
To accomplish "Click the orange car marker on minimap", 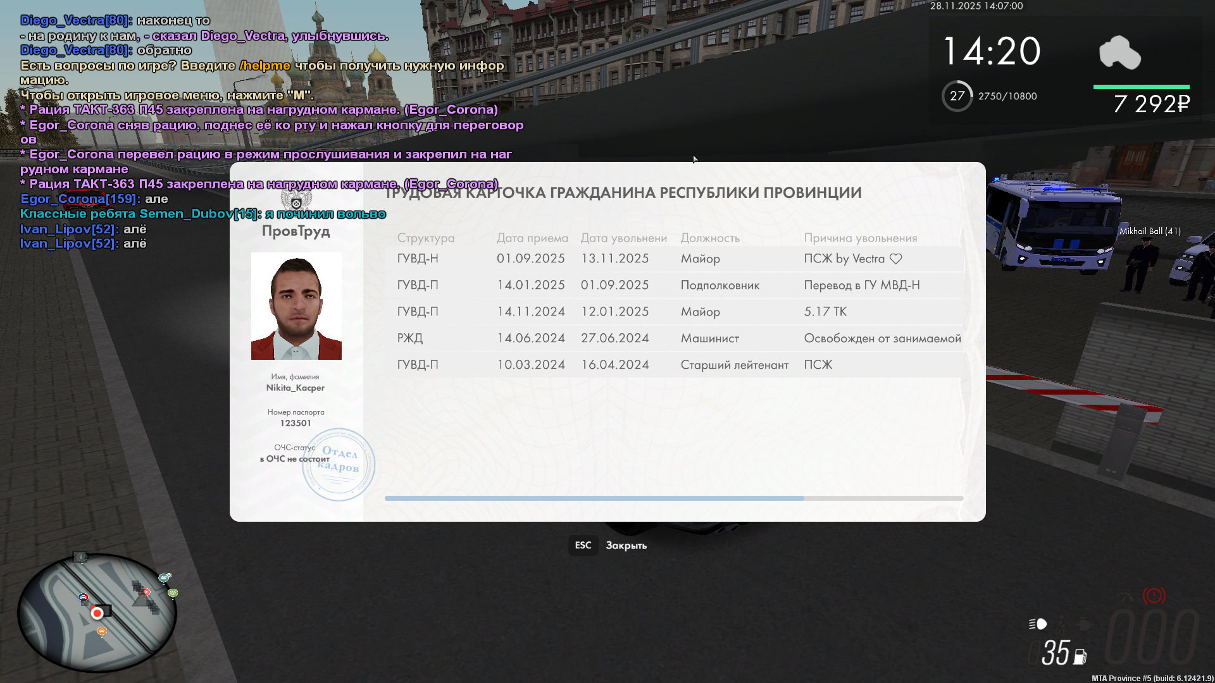I will (102, 631).
